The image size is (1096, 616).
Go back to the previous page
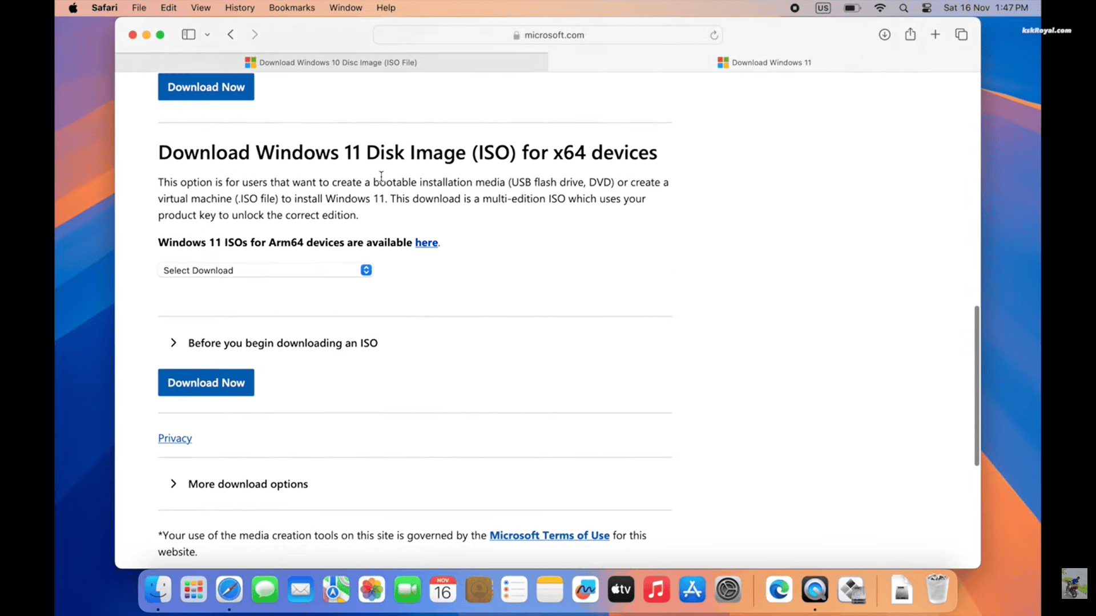pyautogui.click(x=231, y=35)
